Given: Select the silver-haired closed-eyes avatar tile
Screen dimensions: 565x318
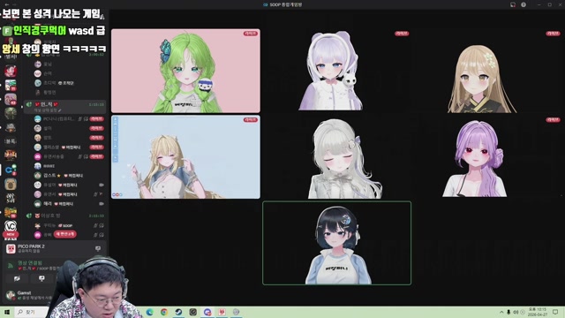Looking at the screenshot, I should click(x=336, y=157).
